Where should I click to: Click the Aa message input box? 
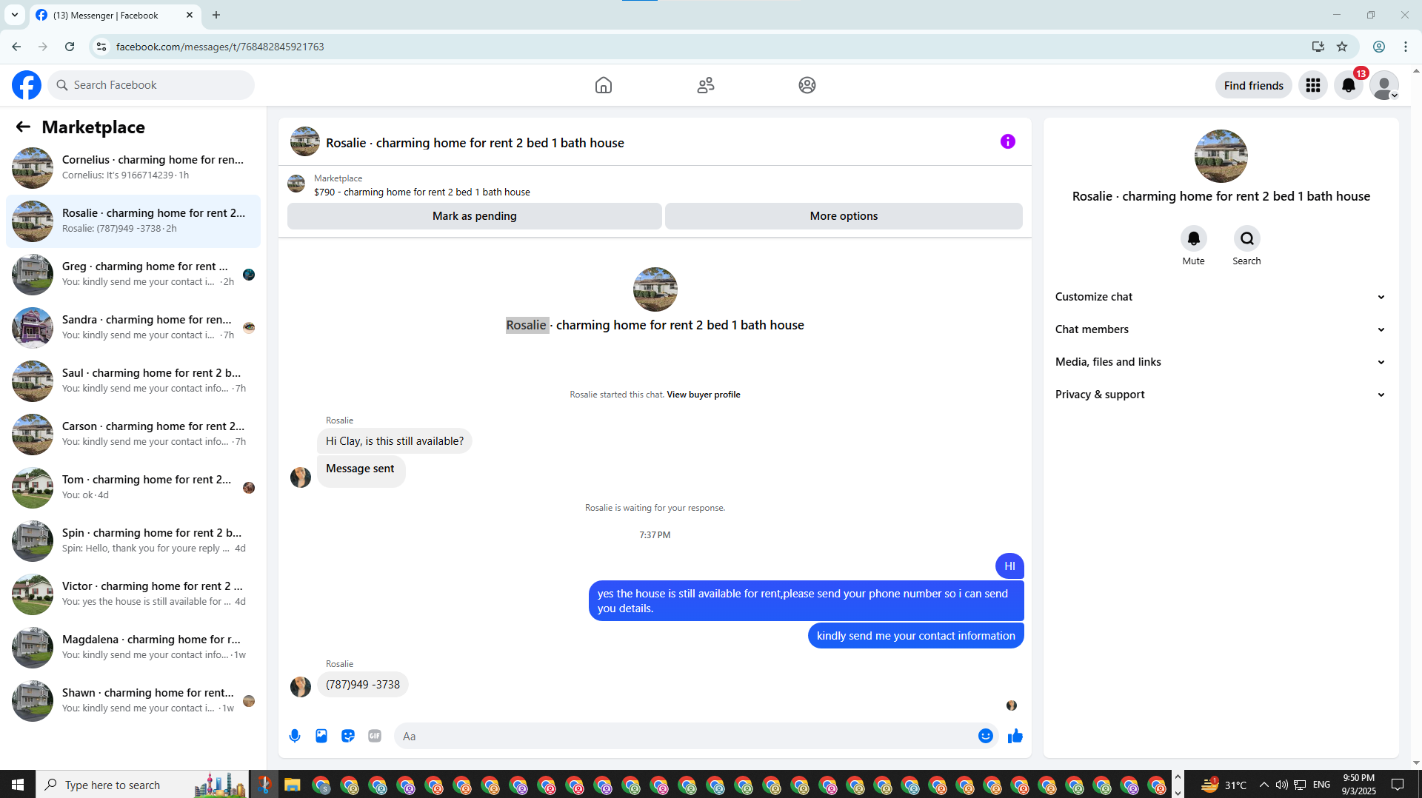coord(686,736)
